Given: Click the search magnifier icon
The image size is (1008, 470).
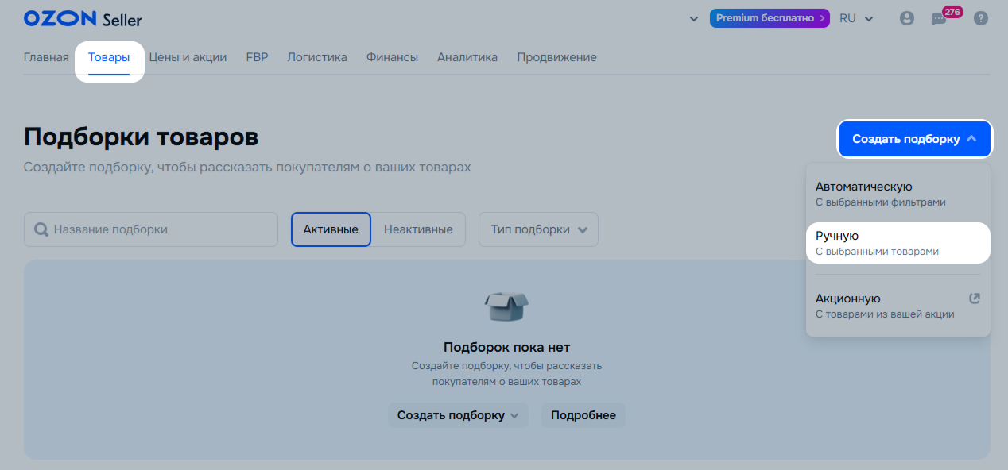Looking at the screenshot, I should tap(41, 229).
